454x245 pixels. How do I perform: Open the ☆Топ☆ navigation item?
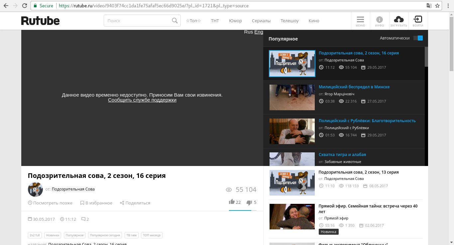(x=193, y=21)
